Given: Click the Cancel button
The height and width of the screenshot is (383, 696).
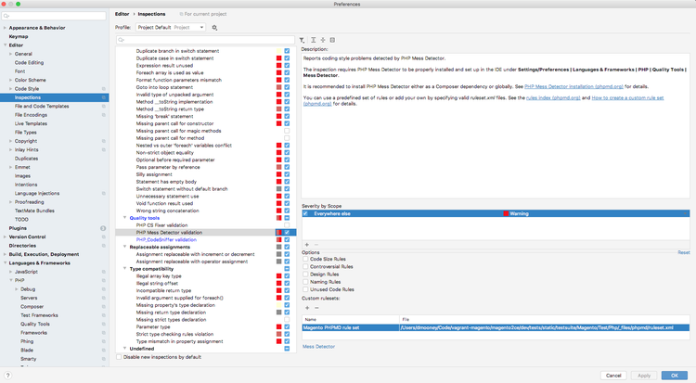Looking at the screenshot, I should tap(613, 376).
